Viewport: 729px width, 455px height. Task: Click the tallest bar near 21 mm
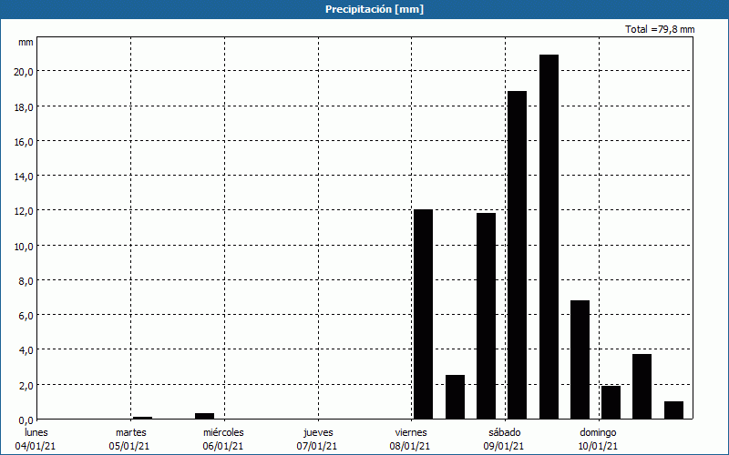tap(549, 237)
